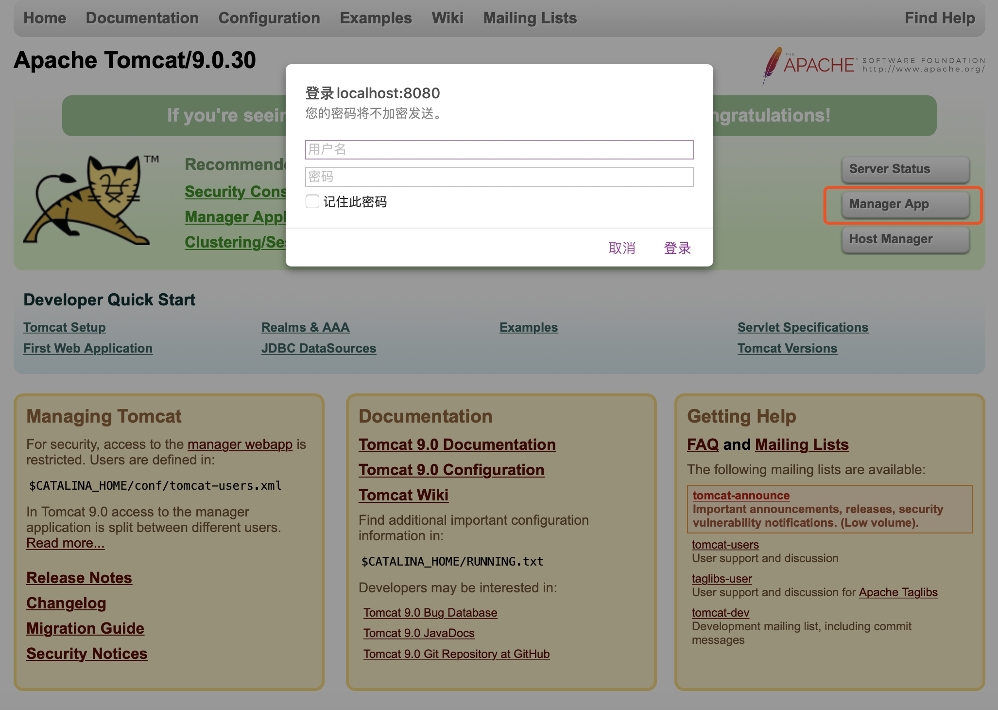Open the Migration Guide link

click(x=85, y=628)
